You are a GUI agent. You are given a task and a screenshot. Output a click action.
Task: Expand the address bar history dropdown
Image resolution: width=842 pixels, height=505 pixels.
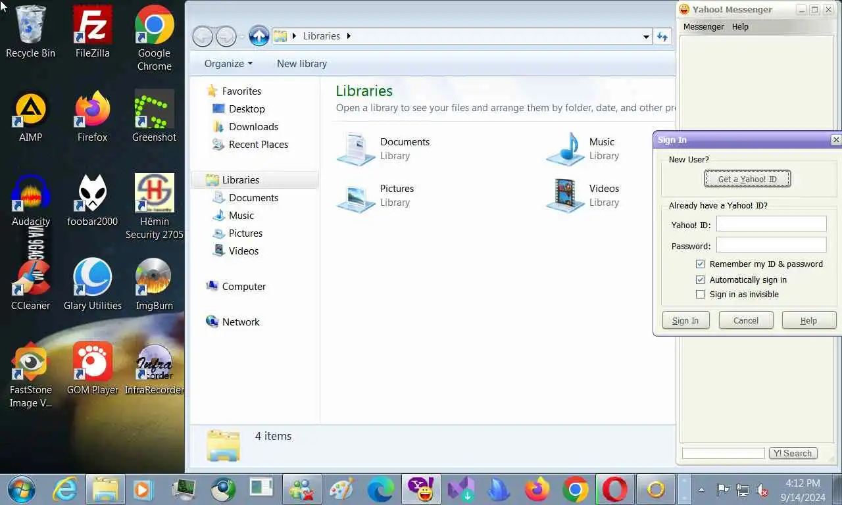(646, 37)
